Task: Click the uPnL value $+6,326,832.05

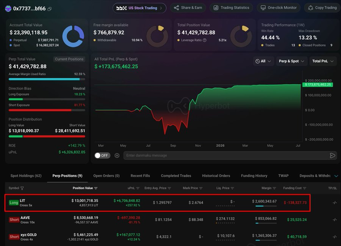Action: point(72,152)
